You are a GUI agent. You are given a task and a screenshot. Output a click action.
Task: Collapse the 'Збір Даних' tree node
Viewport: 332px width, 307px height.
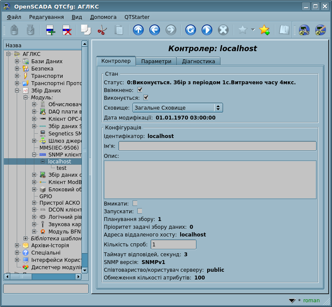[x=17, y=91]
